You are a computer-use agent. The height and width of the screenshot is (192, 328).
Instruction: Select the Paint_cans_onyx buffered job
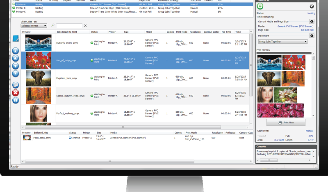(x=42, y=138)
